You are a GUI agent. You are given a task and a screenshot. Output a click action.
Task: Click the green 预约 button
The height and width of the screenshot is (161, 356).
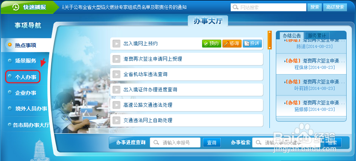(211, 43)
